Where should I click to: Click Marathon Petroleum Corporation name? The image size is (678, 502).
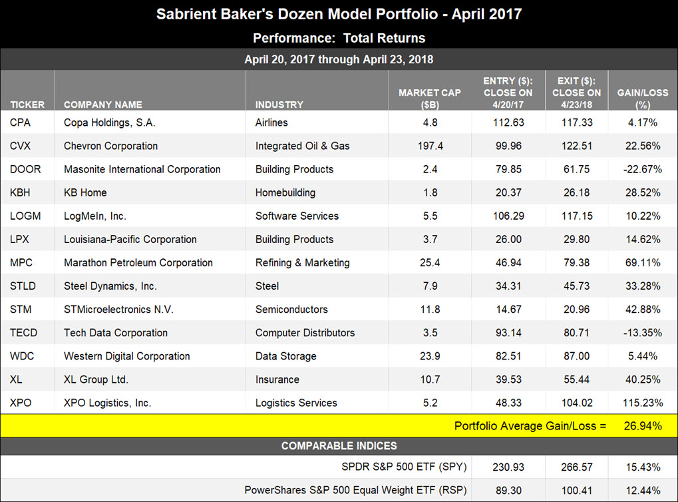(138, 263)
